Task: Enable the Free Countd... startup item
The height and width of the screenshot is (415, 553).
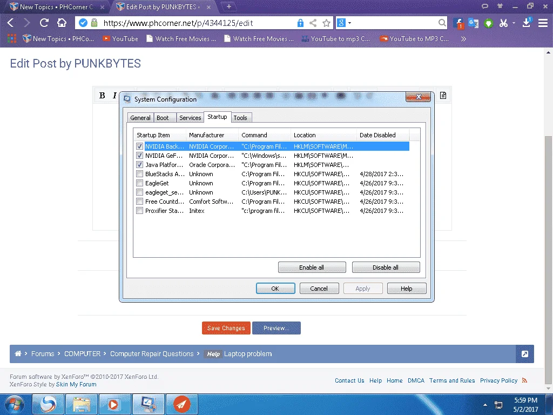Action: 140,202
